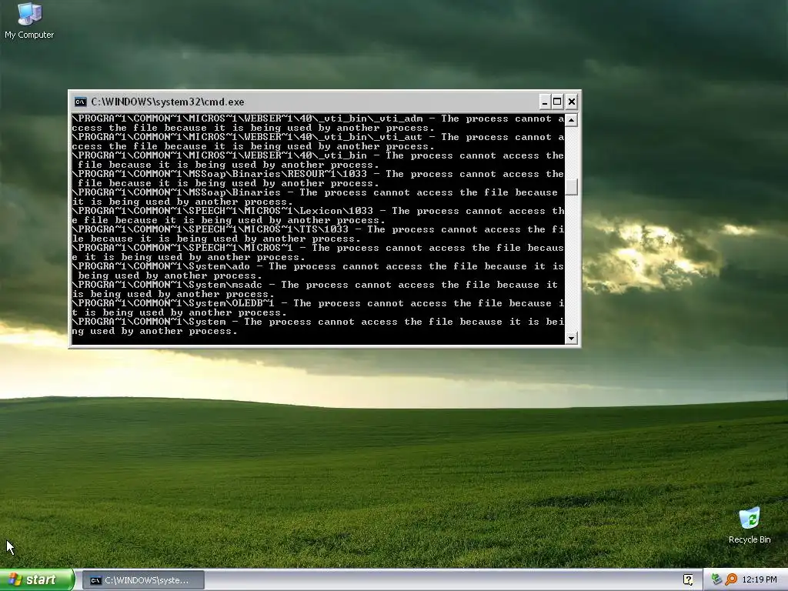Click the cmd vertical scrollbar thumb

[571, 187]
